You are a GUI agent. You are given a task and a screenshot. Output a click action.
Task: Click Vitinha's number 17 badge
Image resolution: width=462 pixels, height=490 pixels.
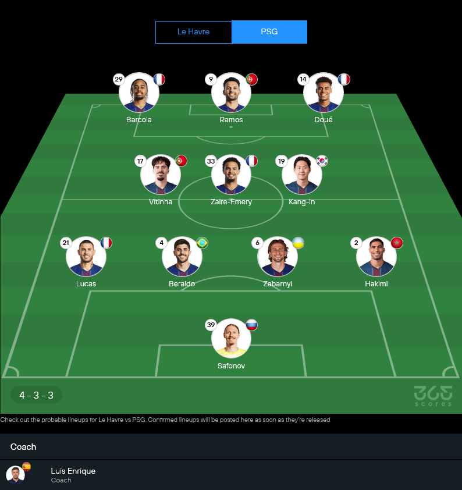(x=140, y=161)
